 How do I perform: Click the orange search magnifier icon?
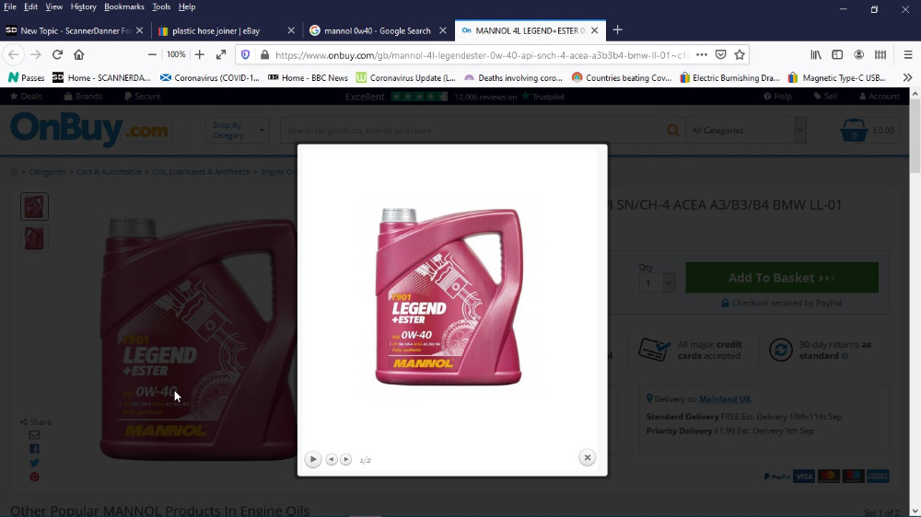coord(673,131)
